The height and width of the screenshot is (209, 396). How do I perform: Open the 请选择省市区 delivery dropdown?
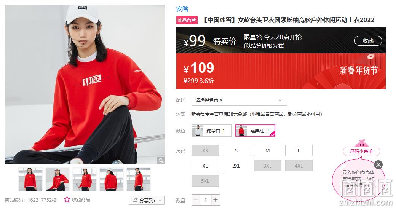(x=239, y=100)
